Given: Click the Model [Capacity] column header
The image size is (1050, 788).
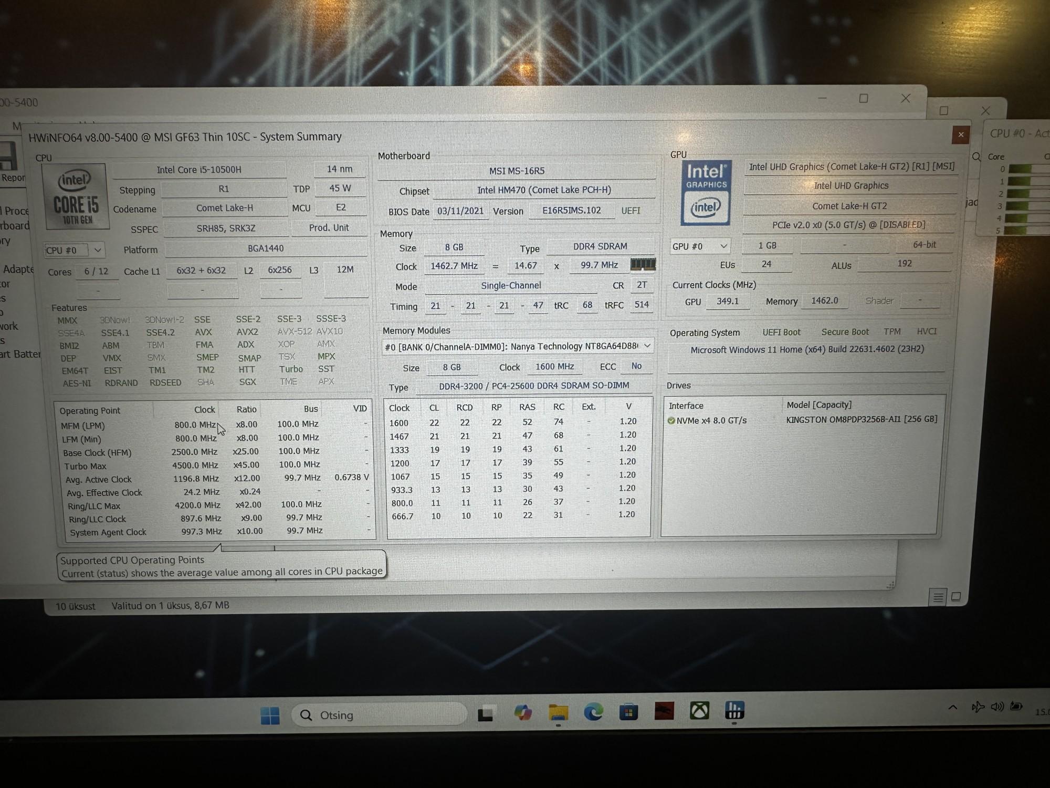Looking at the screenshot, I should pyautogui.click(x=818, y=405).
